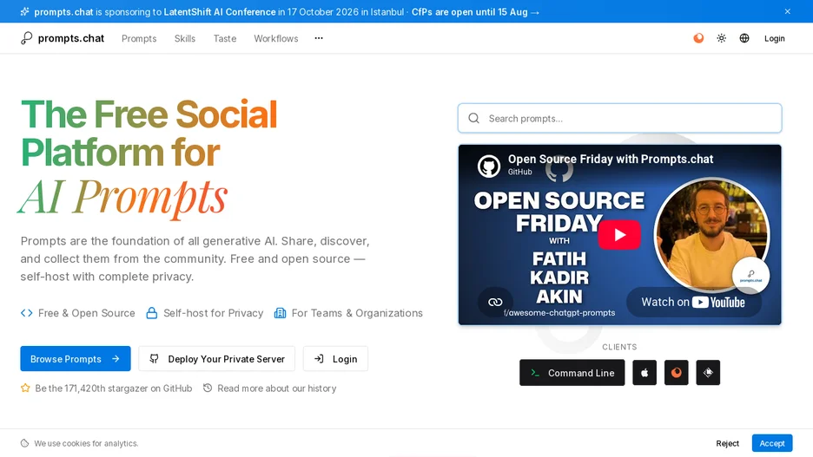
Task: Open Read more about our history
Action: (x=277, y=388)
